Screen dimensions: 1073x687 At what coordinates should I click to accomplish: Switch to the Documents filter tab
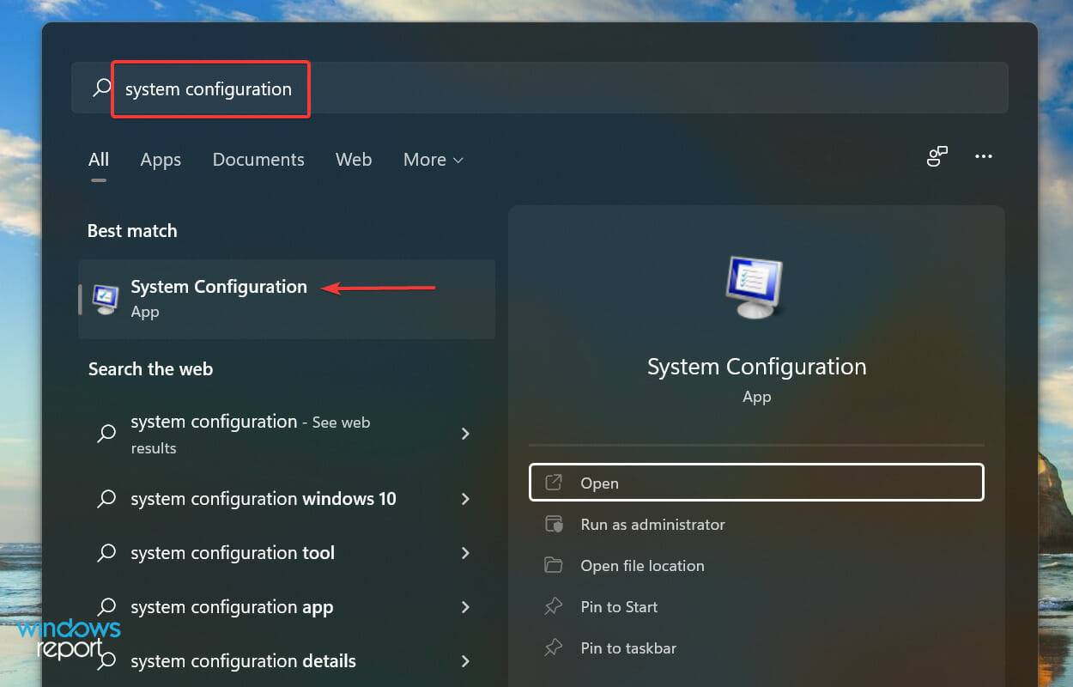(x=258, y=160)
